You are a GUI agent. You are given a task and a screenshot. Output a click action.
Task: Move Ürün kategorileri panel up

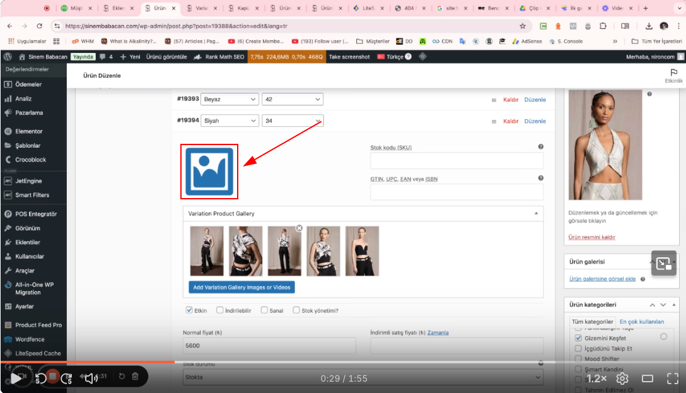(x=653, y=305)
